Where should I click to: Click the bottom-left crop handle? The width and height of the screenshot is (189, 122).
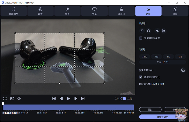point(15,83)
